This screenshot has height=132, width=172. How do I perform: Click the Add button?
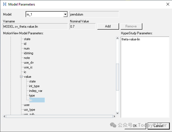[108, 26]
